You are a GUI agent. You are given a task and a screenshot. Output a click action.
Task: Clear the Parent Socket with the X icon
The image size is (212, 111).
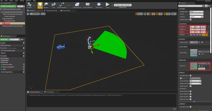(x=202, y=42)
